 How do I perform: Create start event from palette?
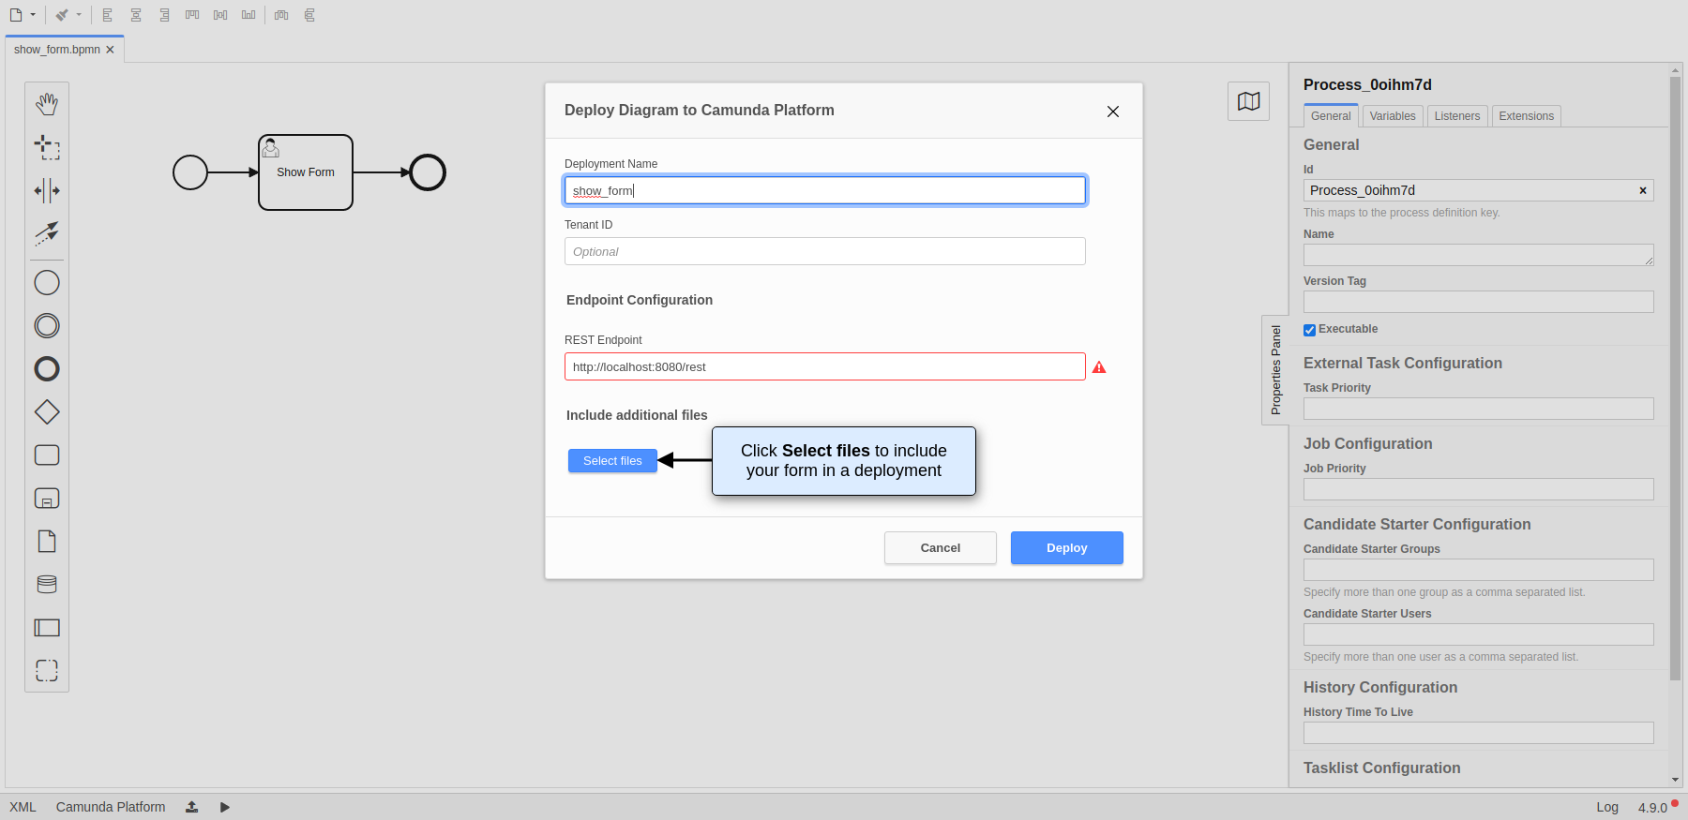47,282
